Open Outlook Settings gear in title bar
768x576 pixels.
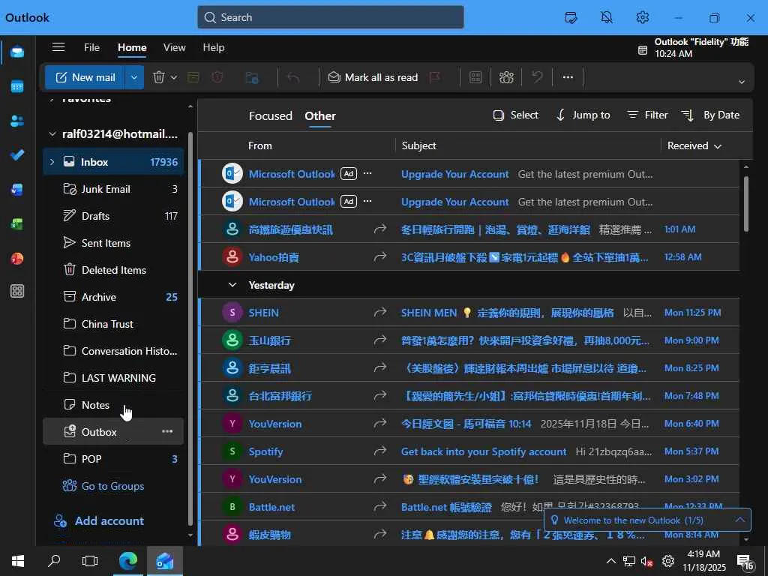[643, 18]
